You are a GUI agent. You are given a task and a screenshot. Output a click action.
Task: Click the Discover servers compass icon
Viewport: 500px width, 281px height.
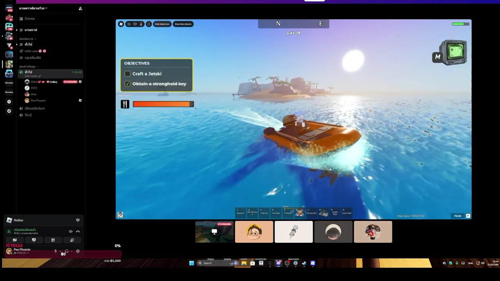pyautogui.click(x=9, y=111)
